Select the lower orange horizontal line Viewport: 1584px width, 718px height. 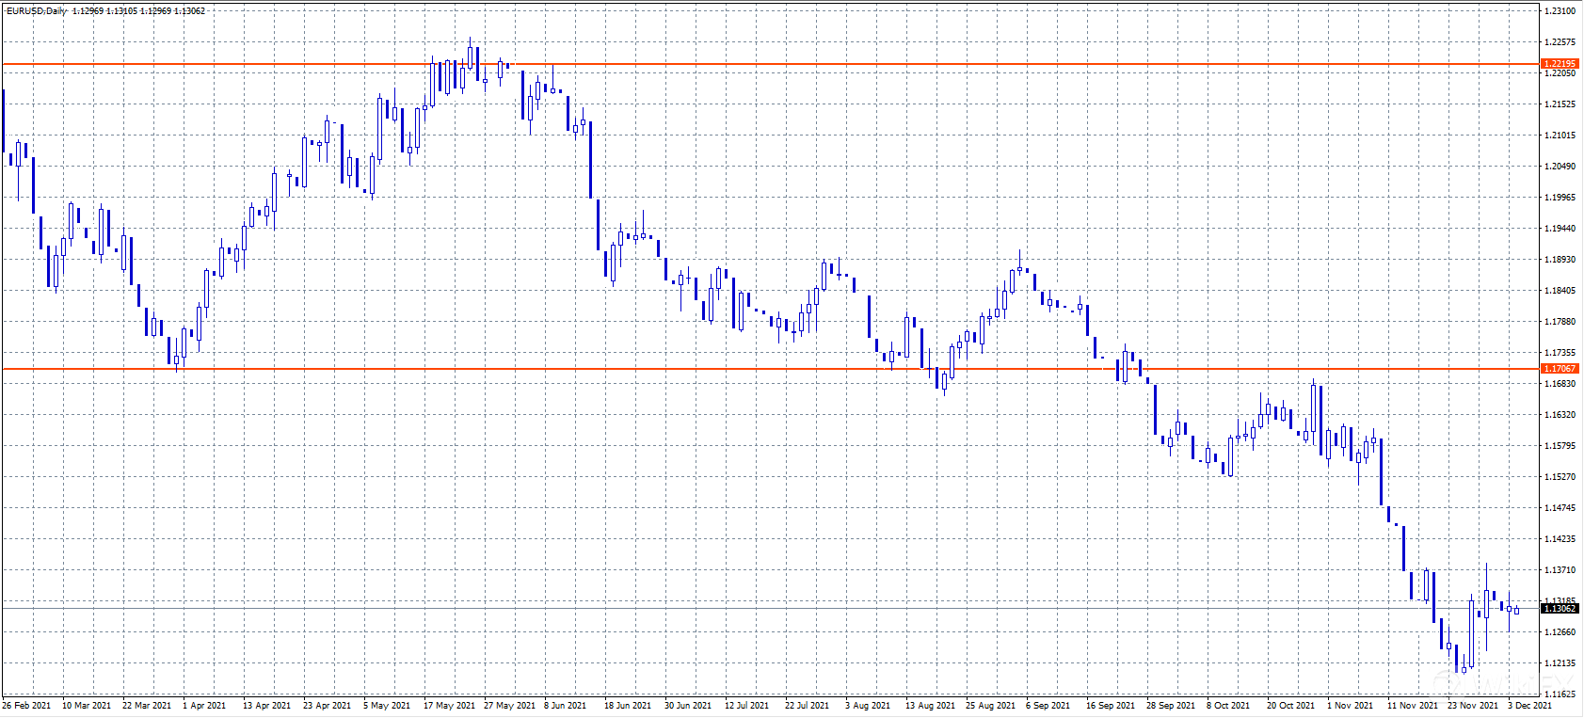tap(753, 369)
